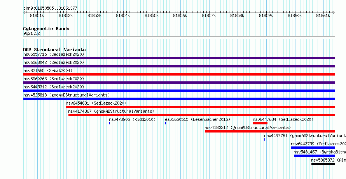The height and width of the screenshot is (179, 346).
Task: Open the nsv4180212 (gnomADStructuralVariants) label
Action: [248, 127]
